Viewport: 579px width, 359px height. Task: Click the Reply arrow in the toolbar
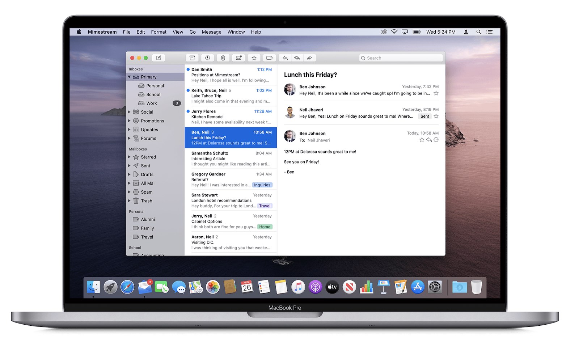pos(285,58)
